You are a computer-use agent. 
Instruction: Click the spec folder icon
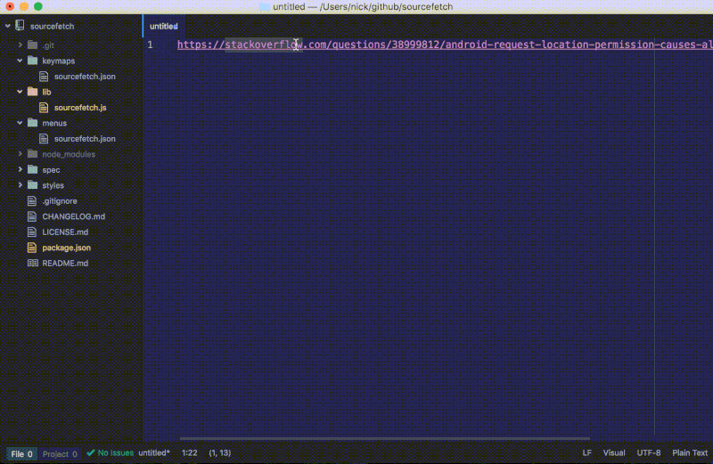pos(33,169)
